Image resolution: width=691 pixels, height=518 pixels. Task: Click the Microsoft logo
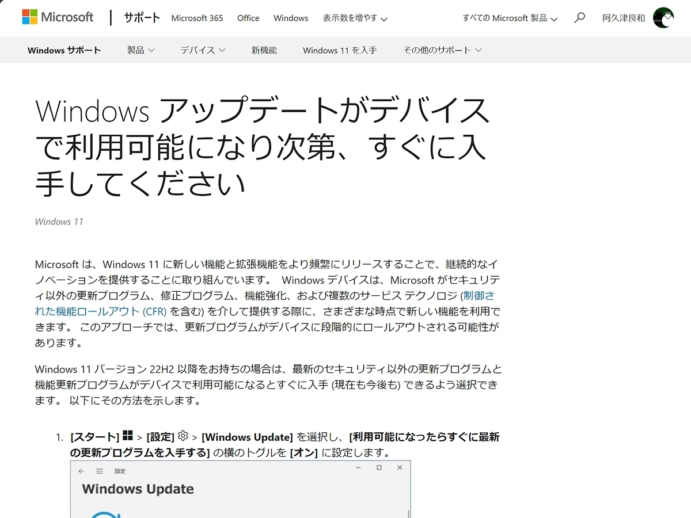(x=58, y=17)
